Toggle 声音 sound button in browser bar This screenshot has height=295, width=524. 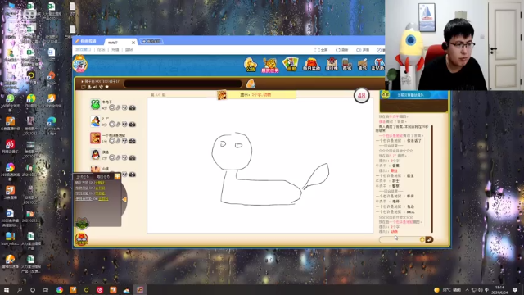[x=363, y=50]
